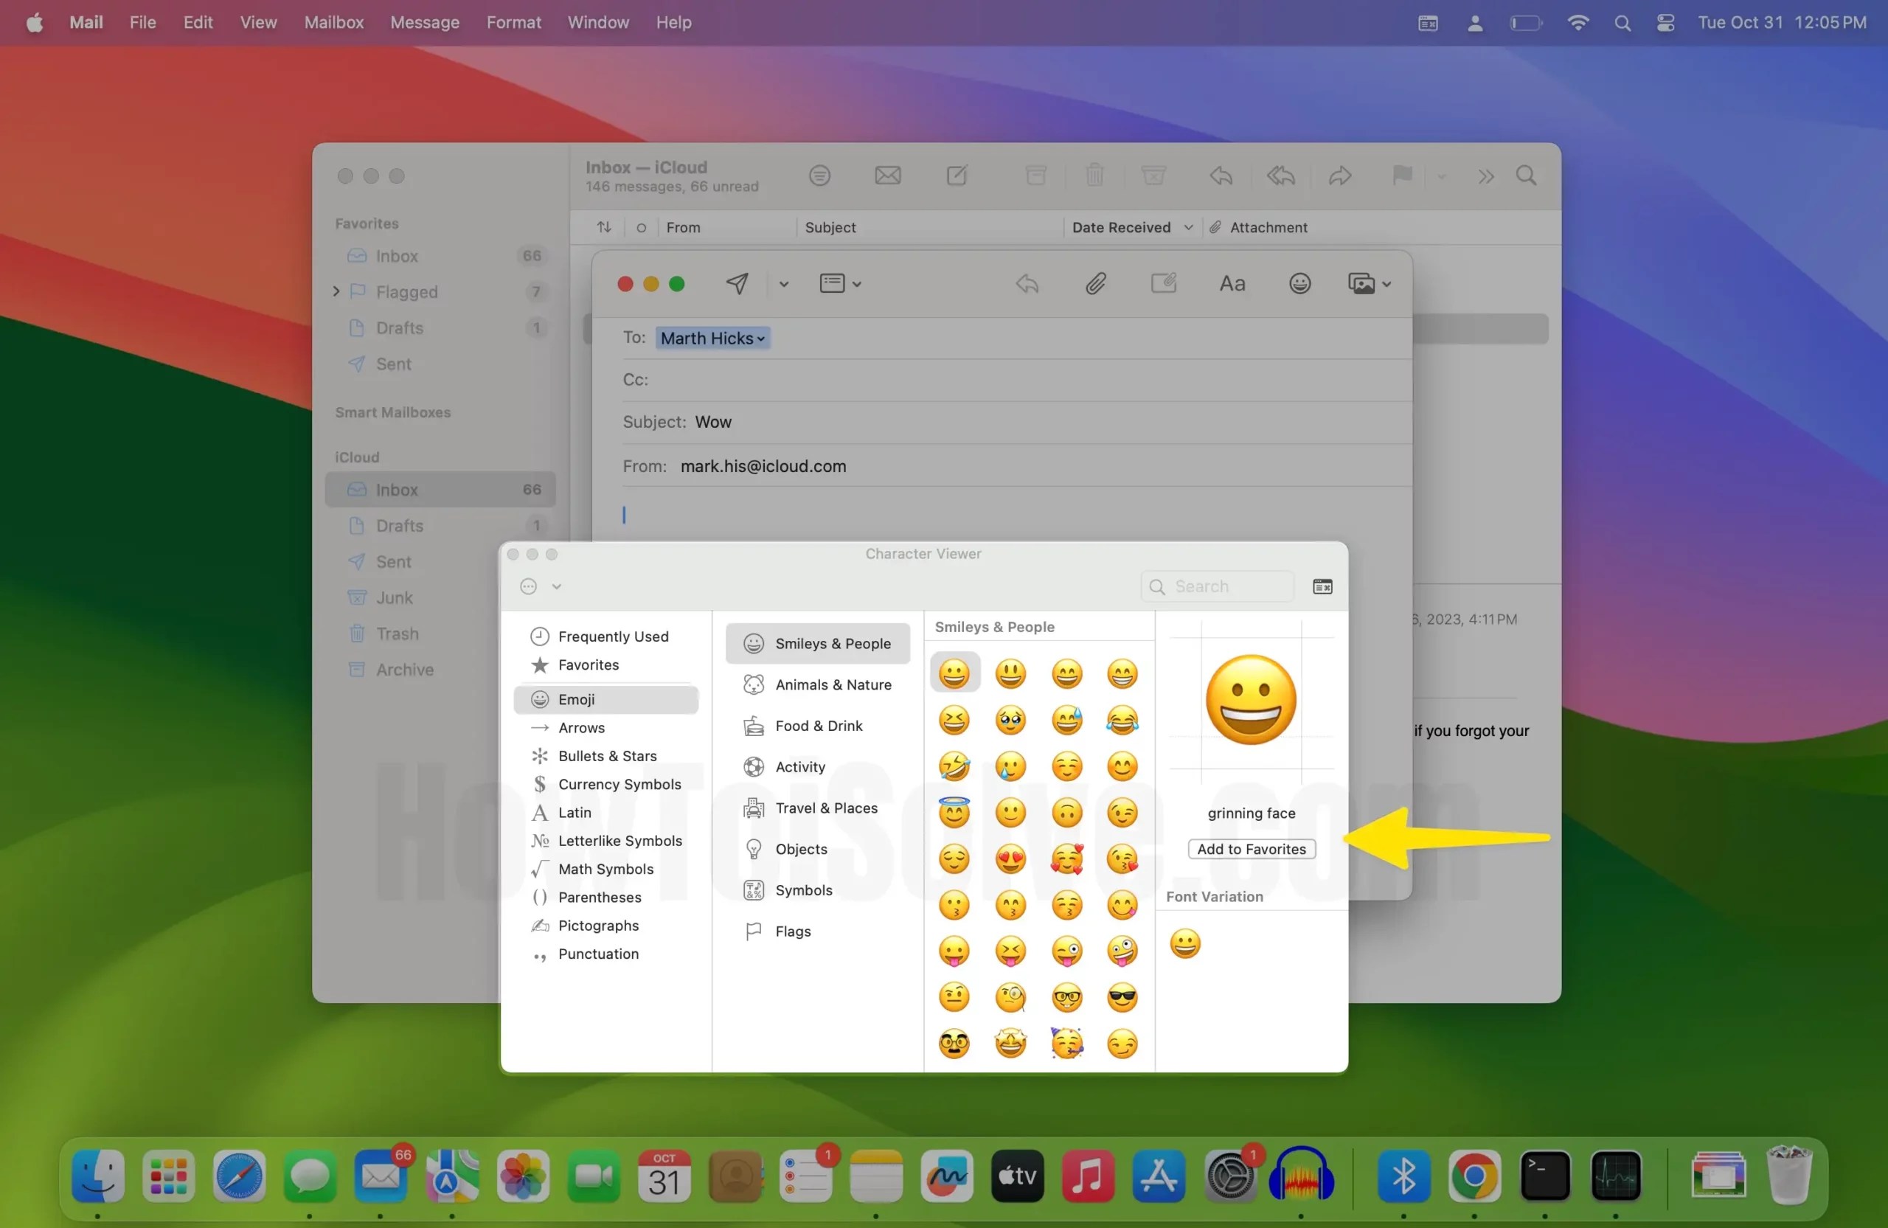
Task: Open the emoji picker in the compose toolbar
Action: pos(1299,283)
